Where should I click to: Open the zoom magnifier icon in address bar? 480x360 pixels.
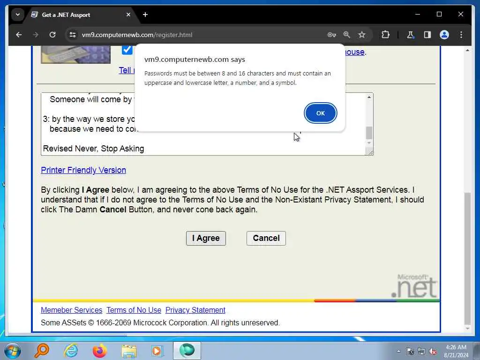click(346, 35)
